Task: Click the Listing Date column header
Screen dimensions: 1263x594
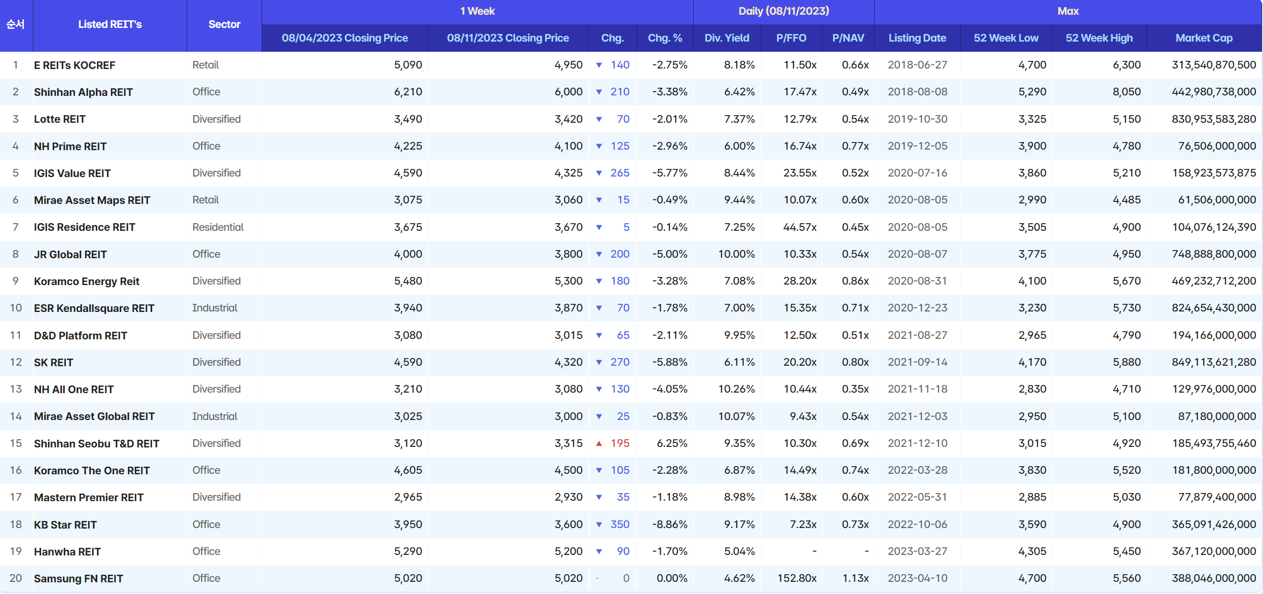Action: tap(917, 38)
